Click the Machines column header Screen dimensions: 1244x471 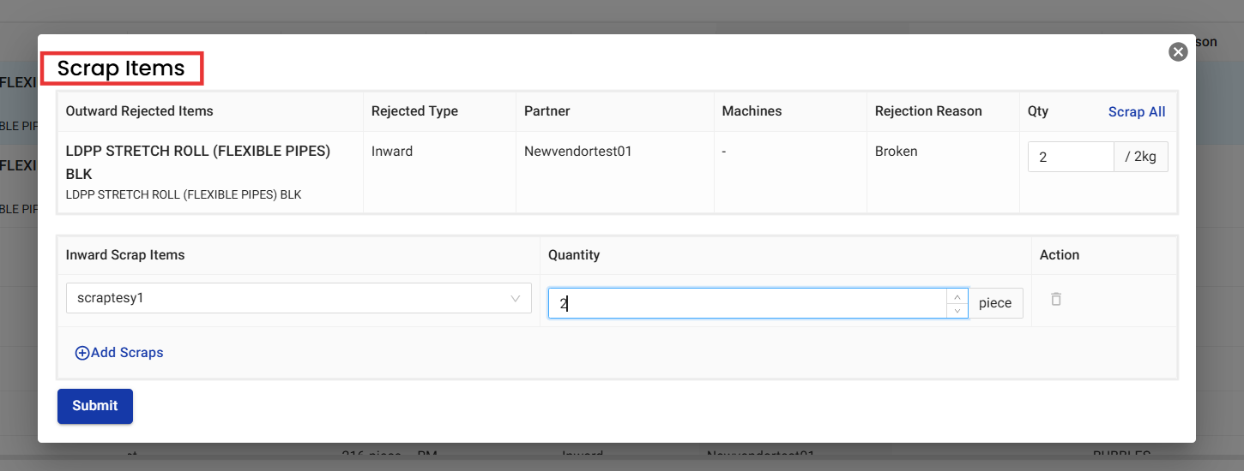click(x=752, y=111)
